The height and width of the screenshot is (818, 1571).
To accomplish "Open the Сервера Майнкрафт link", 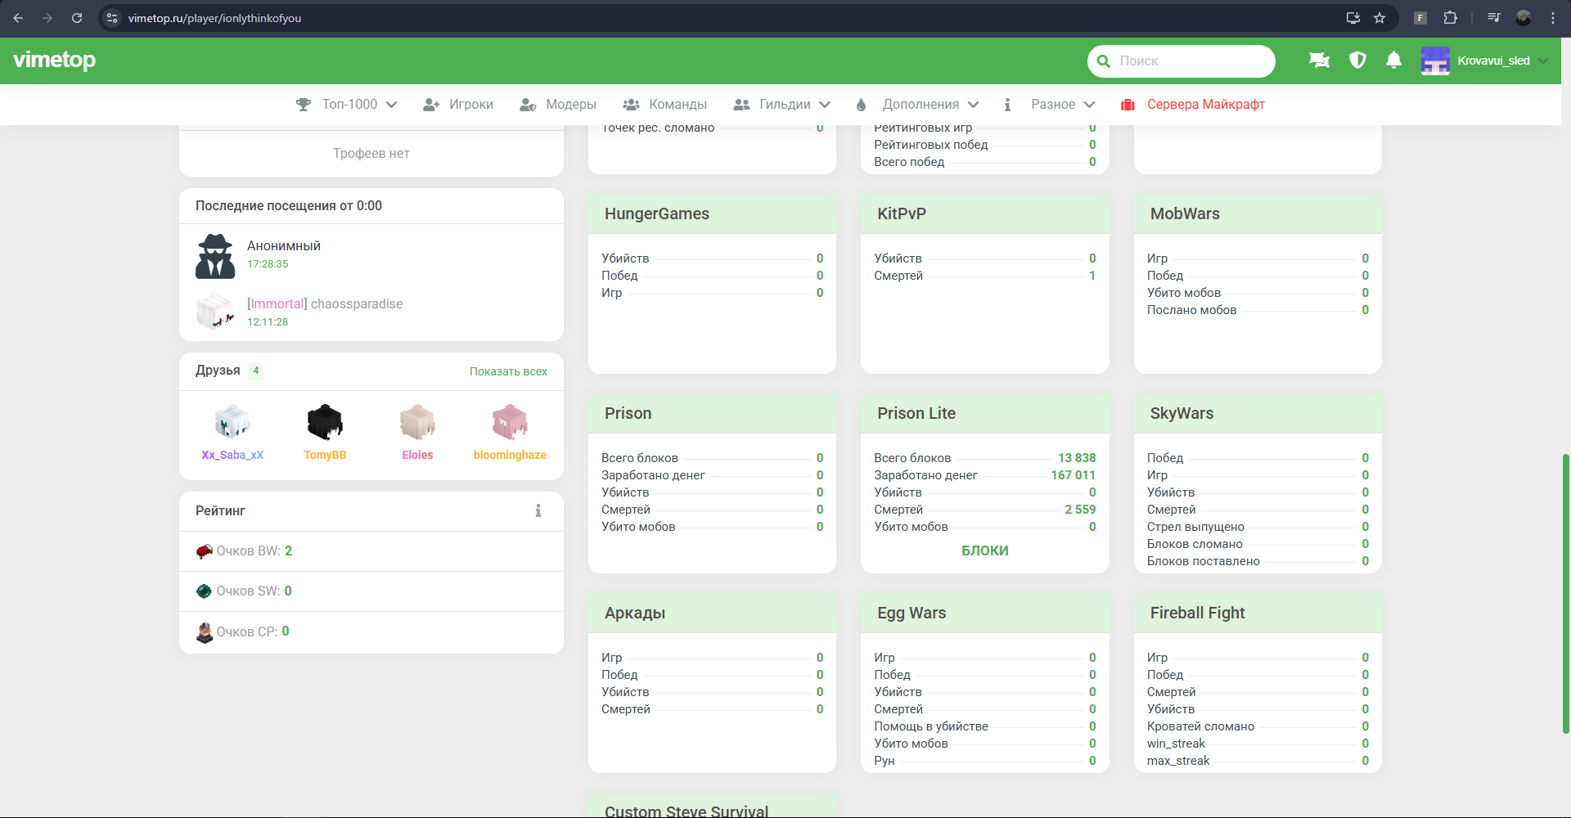I will [x=1206, y=105].
